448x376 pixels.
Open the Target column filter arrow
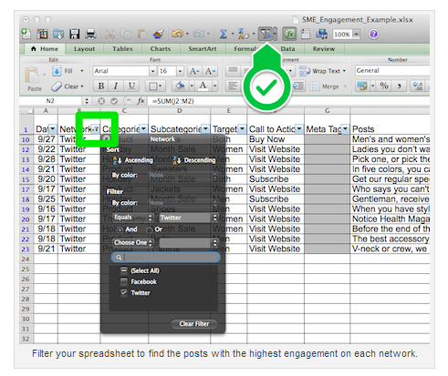242,128
